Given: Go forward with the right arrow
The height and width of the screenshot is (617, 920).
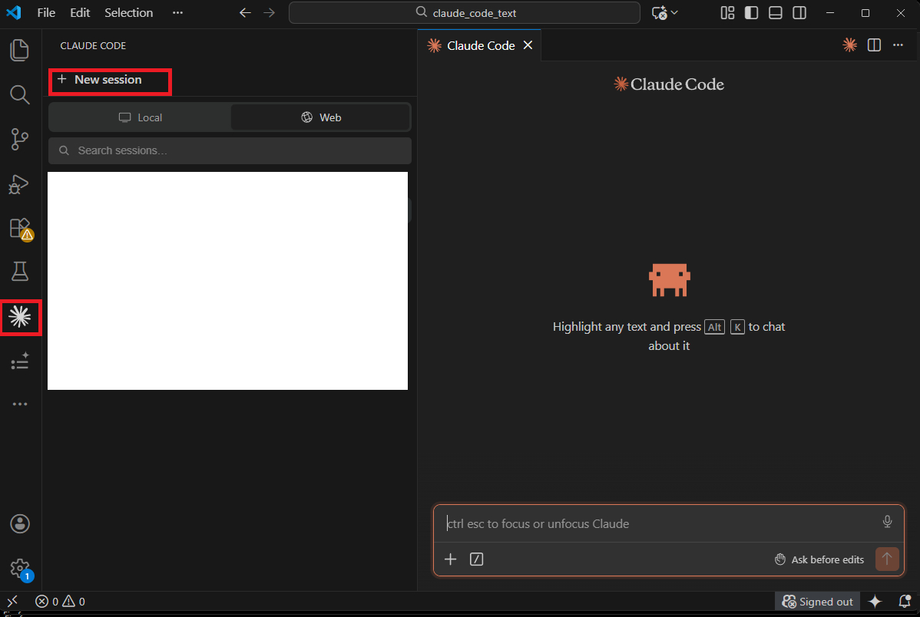Looking at the screenshot, I should [270, 12].
